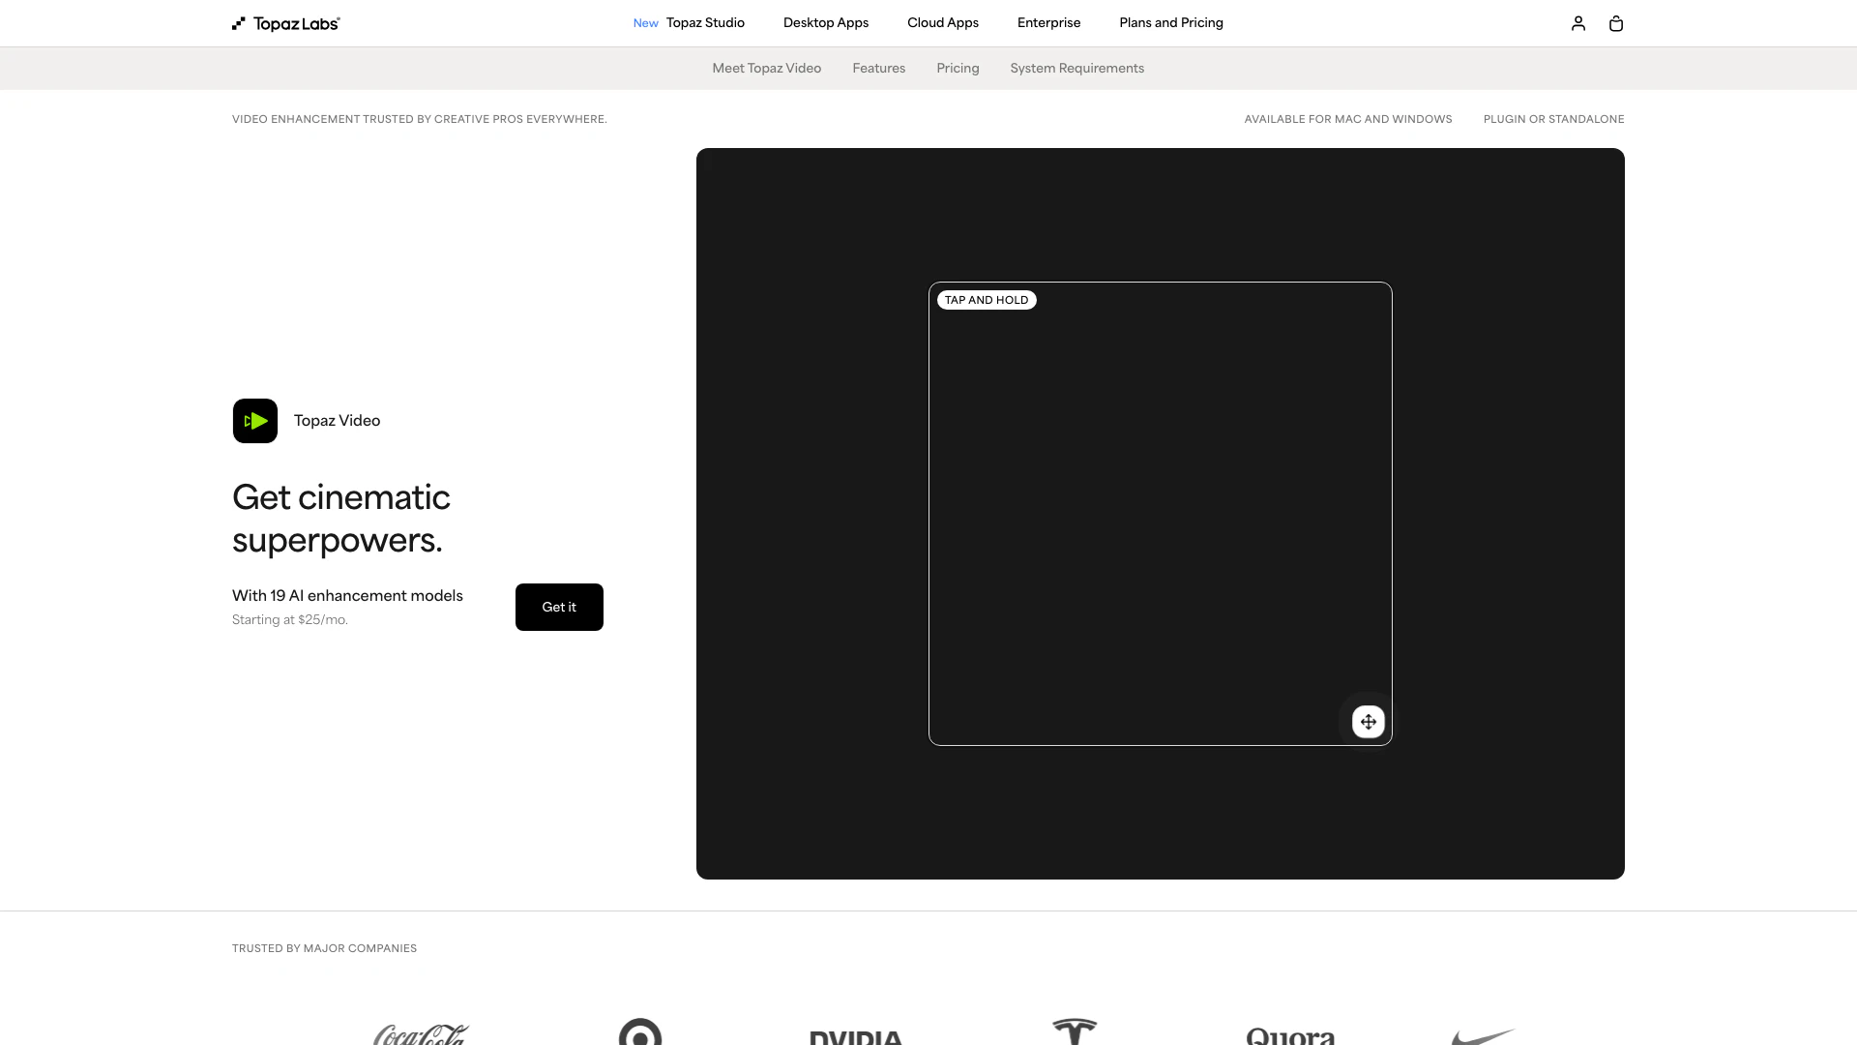Click the Get it button

tap(558, 607)
